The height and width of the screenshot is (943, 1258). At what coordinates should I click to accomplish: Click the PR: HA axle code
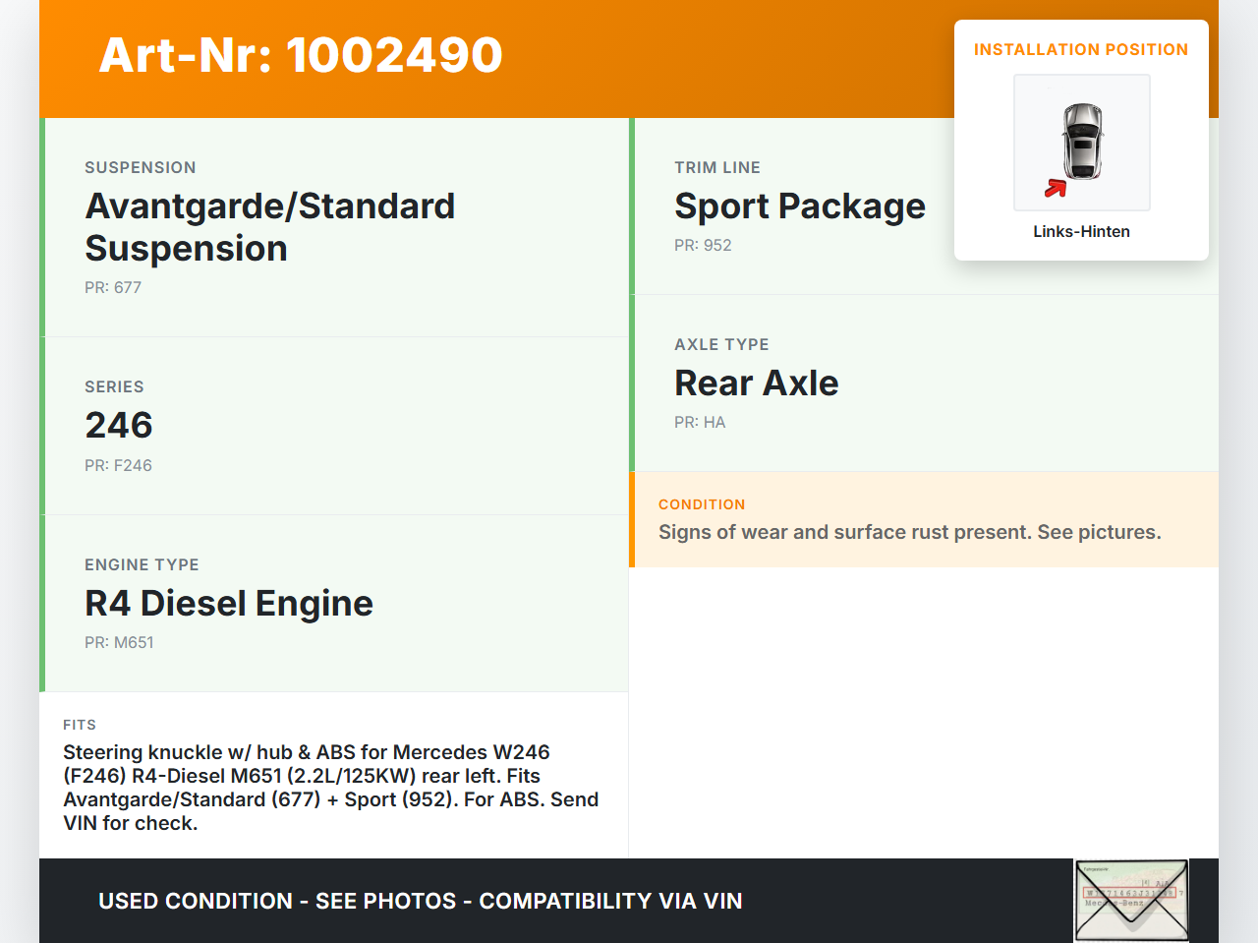point(700,422)
